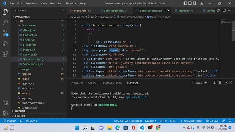Open errors and warnings status item
Image resolution: width=235 pixels, height=132 pixels.
click(x=32, y=121)
